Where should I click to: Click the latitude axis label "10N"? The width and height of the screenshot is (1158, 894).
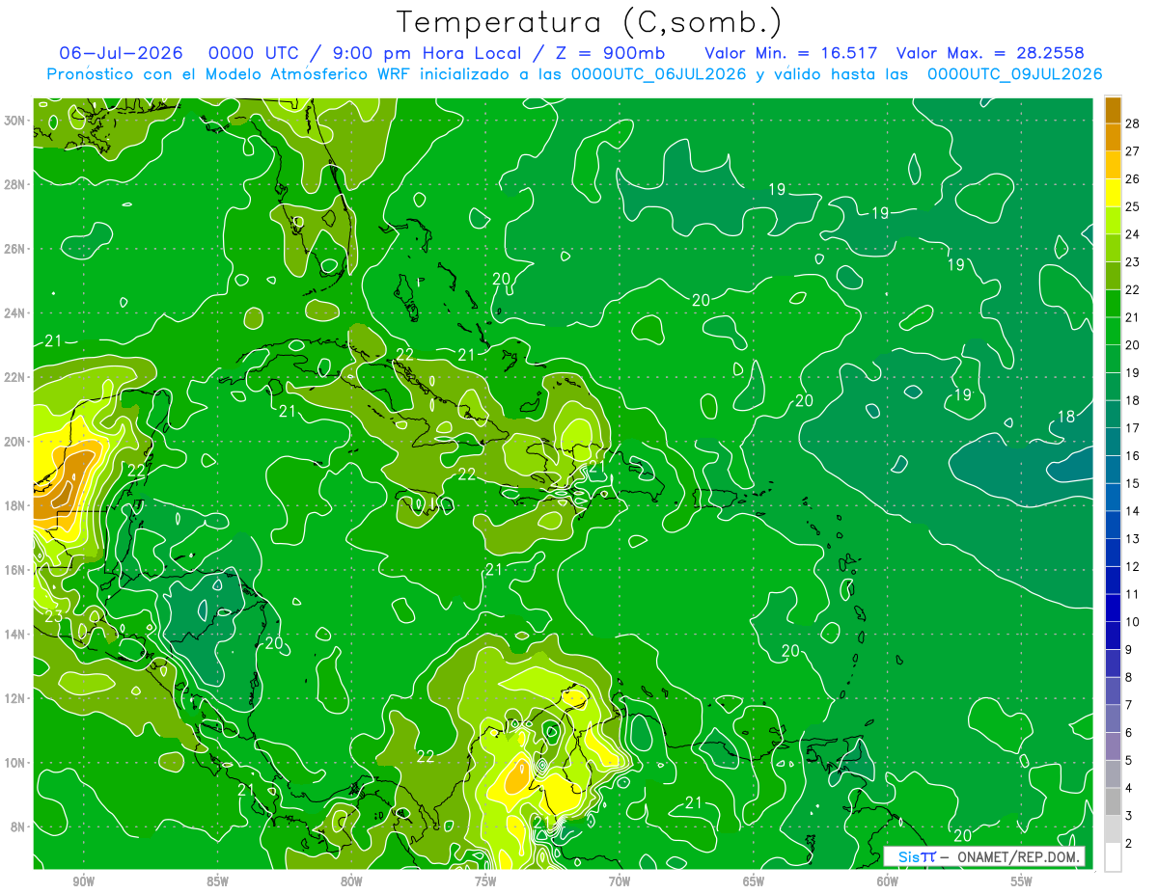[16, 763]
